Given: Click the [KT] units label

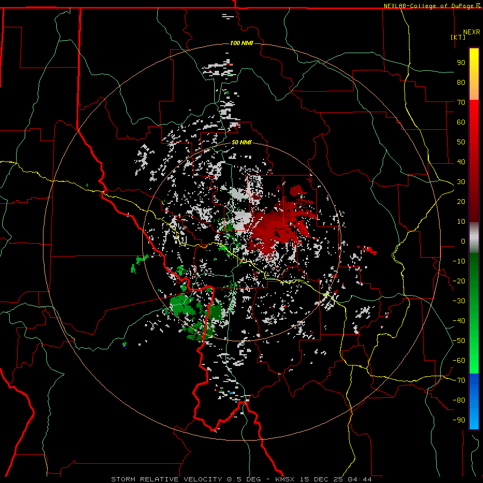Looking at the screenshot, I should (458, 37).
